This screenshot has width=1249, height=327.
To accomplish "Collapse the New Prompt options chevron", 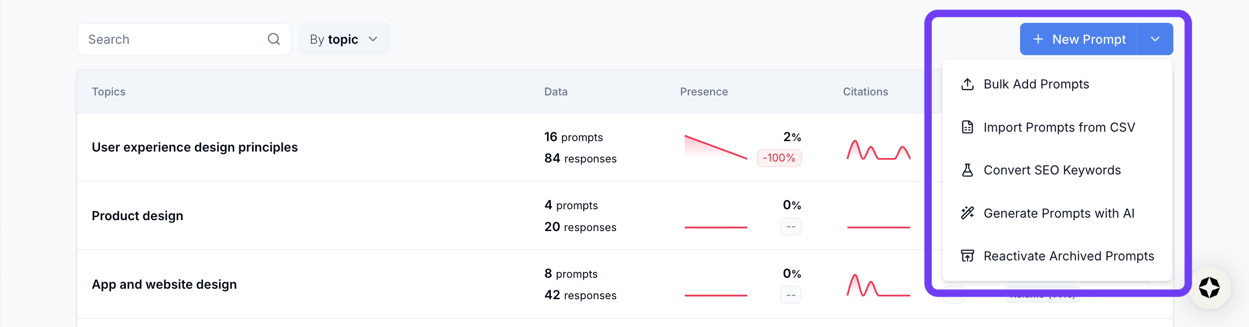I will click(x=1155, y=39).
